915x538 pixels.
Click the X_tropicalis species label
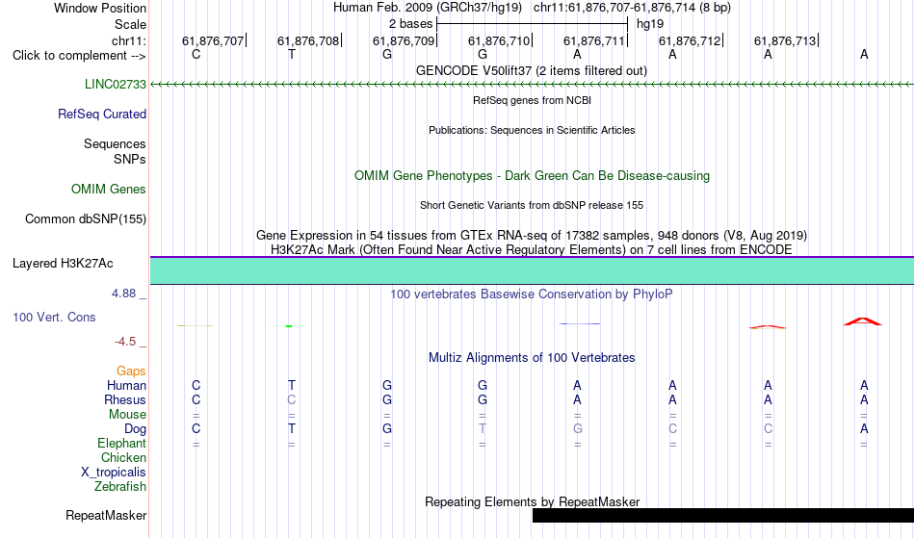(x=114, y=473)
